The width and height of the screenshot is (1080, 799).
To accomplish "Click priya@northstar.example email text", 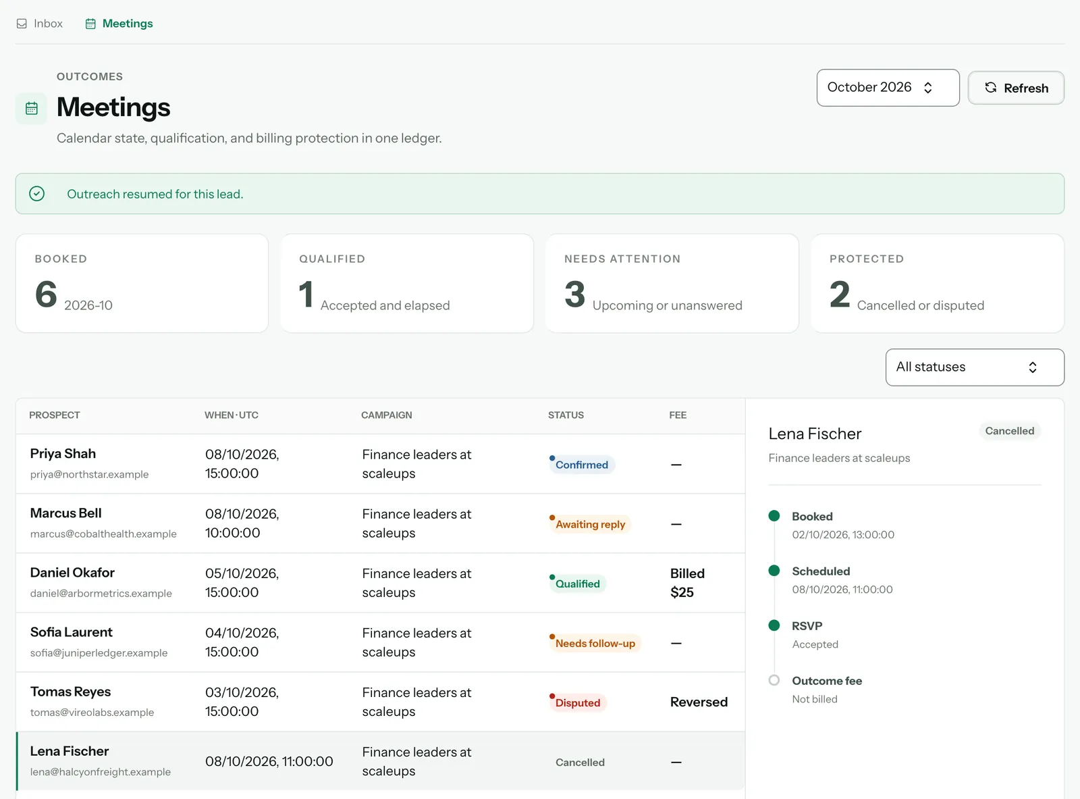I will coord(89,474).
